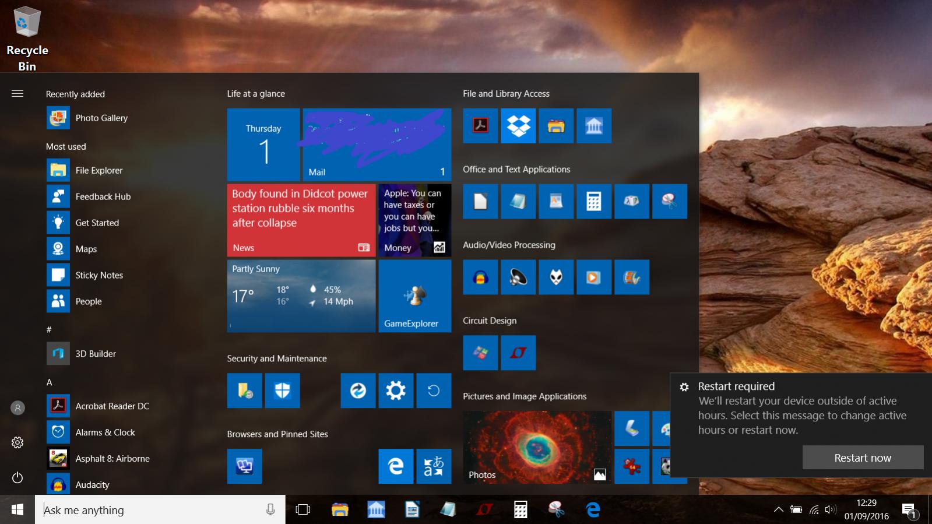Image resolution: width=932 pixels, height=524 pixels.
Task: Click the volume speaker icon in system tray
Action: pos(831,510)
